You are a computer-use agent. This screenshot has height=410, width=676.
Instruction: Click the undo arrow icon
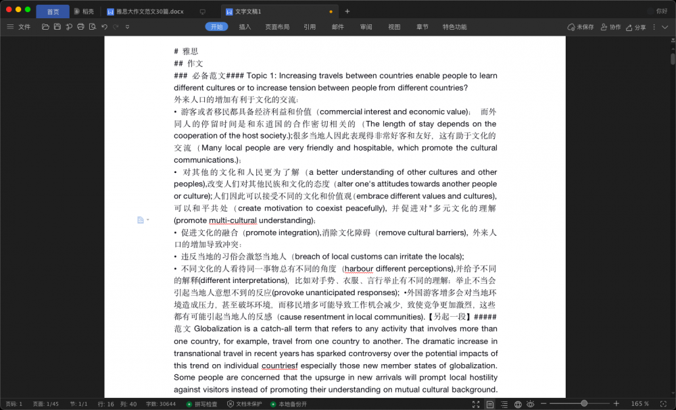pyautogui.click(x=104, y=27)
